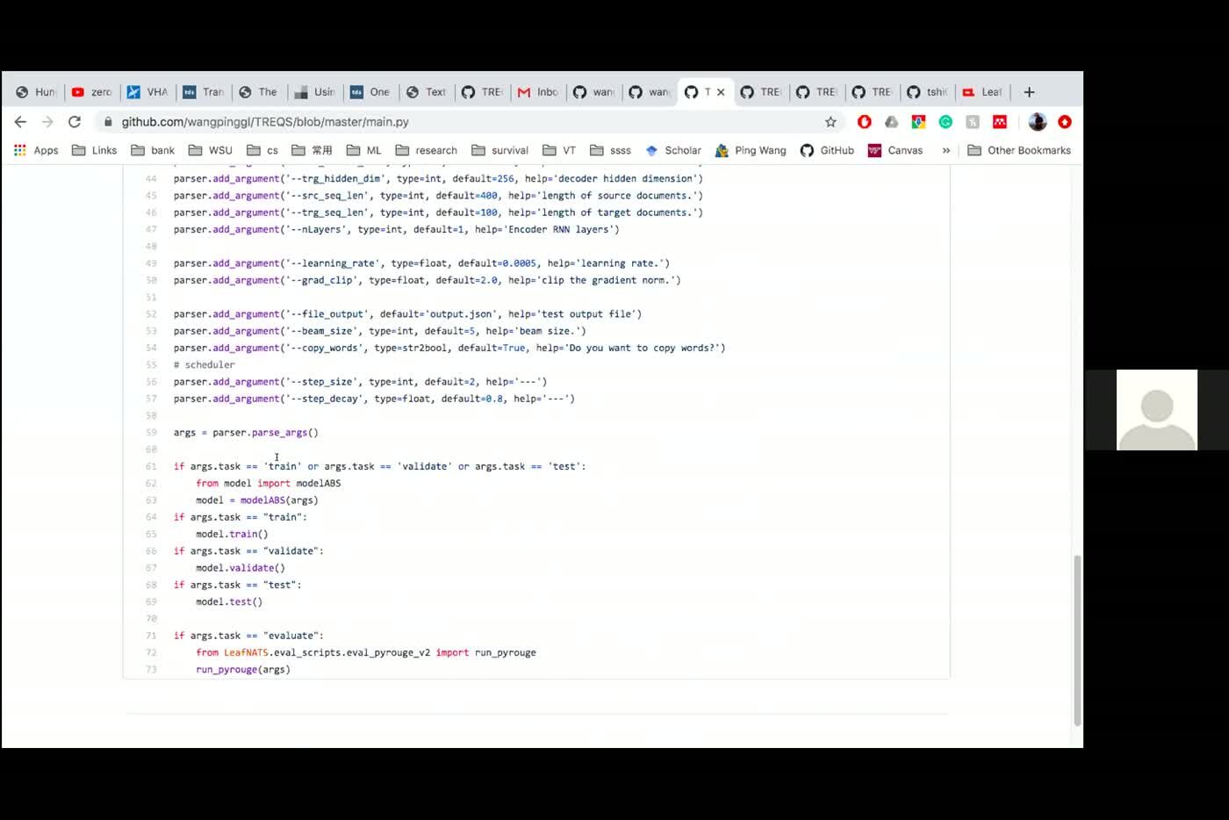Go back with the browser back arrow
Screen dimensions: 1229x820
coord(20,122)
